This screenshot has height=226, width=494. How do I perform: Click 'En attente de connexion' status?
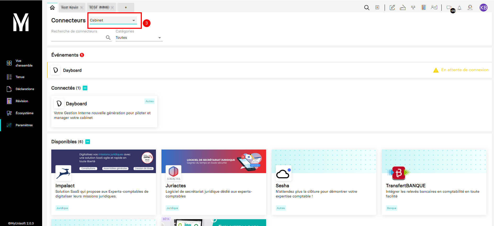[x=465, y=70]
